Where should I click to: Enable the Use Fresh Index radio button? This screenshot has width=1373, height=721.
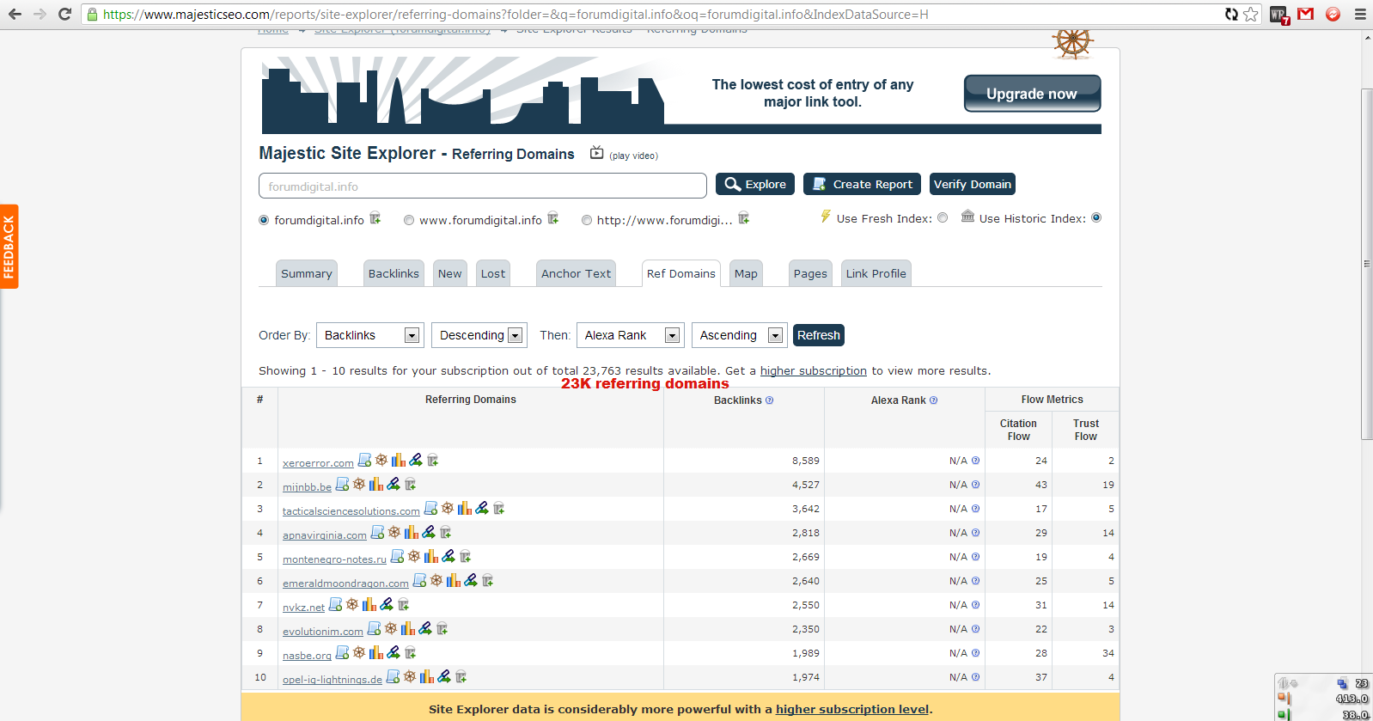pyautogui.click(x=943, y=218)
